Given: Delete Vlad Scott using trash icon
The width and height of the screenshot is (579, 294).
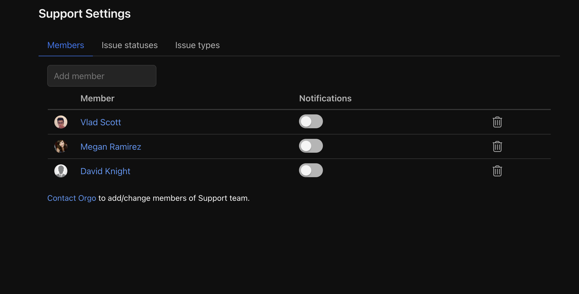Looking at the screenshot, I should (x=497, y=122).
